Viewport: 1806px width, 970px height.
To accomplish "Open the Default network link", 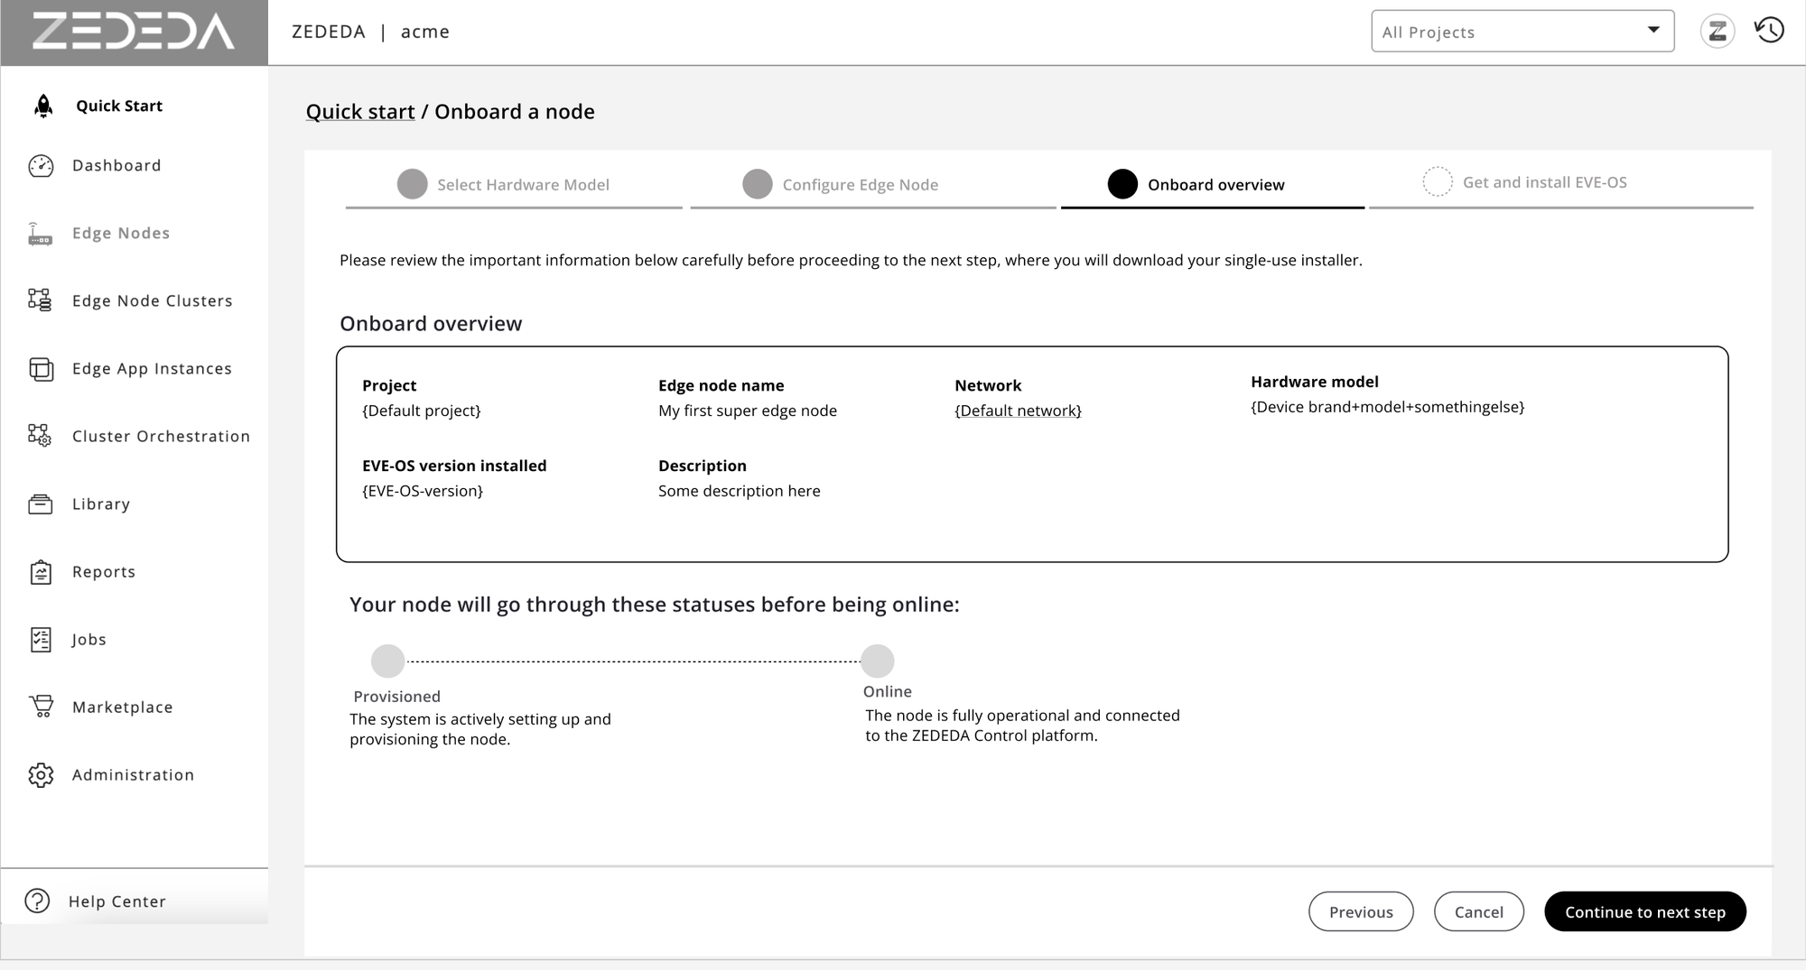I will pyautogui.click(x=1019, y=411).
